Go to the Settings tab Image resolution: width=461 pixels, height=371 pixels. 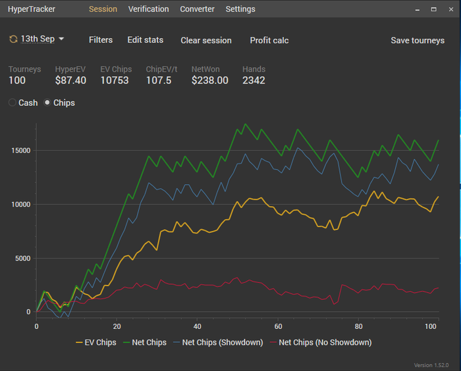[240, 9]
